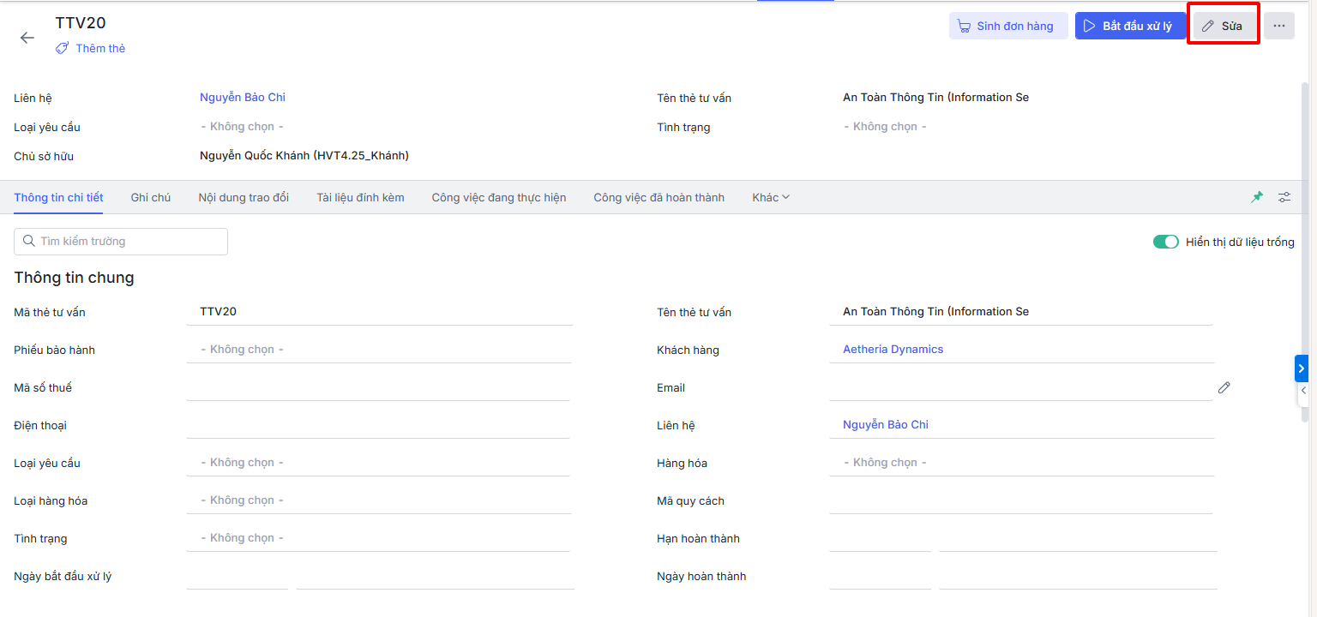Click the pin icon on tab bar
Screen dimensions: 1317x617
[1257, 197]
